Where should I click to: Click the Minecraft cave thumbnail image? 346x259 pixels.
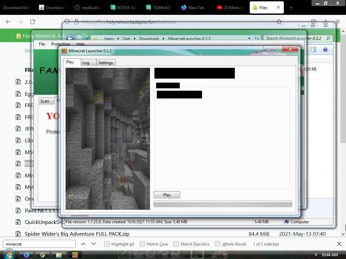pos(108,139)
